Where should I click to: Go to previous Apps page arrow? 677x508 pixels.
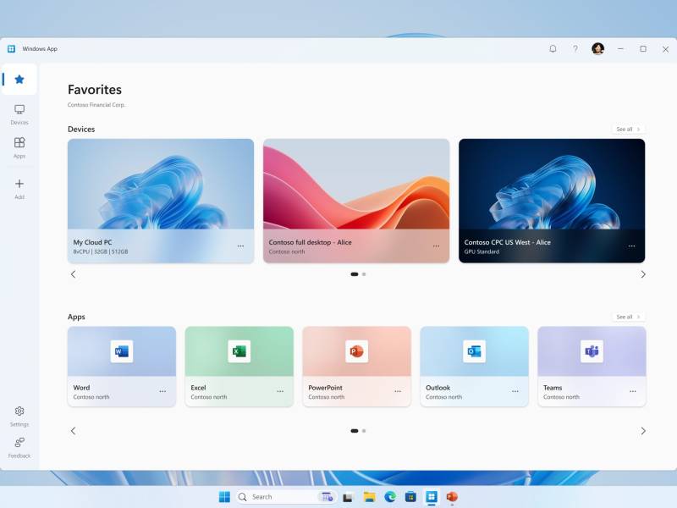(x=73, y=431)
